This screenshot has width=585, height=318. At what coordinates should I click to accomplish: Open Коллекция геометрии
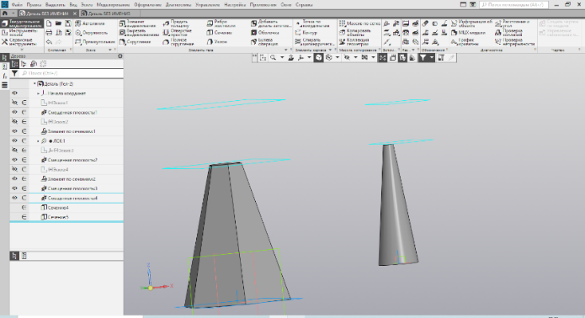[x=354, y=42]
